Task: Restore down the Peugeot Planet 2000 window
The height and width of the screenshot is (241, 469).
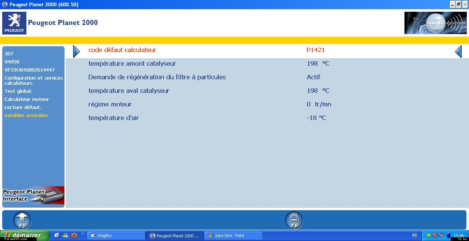Action: (x=458, y=4)
